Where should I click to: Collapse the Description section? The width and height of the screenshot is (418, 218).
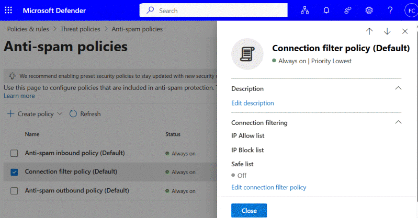(x=398, y=88)
